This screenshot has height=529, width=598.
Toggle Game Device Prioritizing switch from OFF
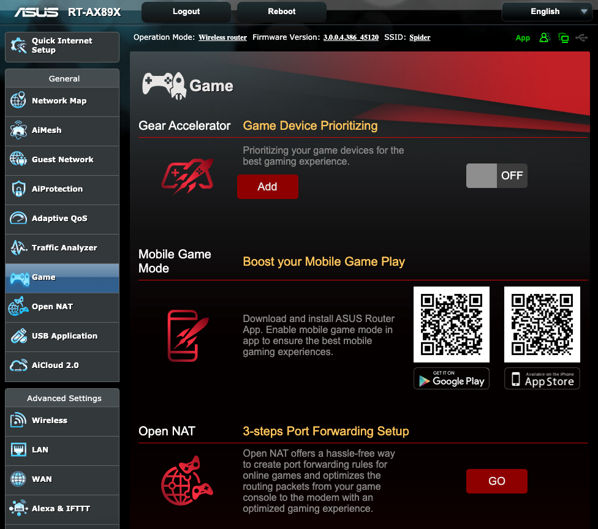(x=496, y=175)
